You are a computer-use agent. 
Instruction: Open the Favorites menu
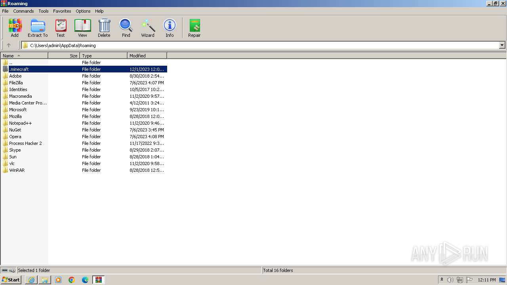point(62,11)
